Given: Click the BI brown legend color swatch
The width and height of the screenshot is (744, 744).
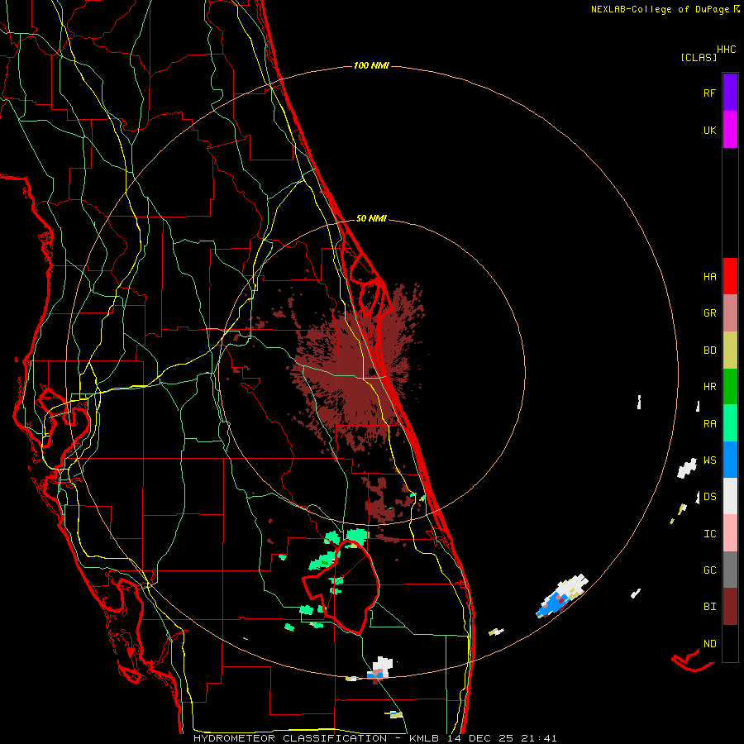Looking at the screenshot, I should 730,607.
